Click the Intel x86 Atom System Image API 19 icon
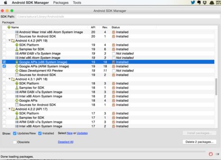 tap(17, 57)
